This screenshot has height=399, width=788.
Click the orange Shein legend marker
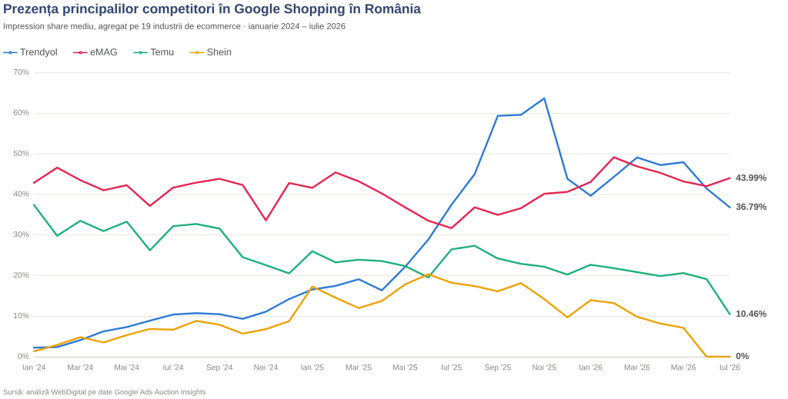pos(197,52)
